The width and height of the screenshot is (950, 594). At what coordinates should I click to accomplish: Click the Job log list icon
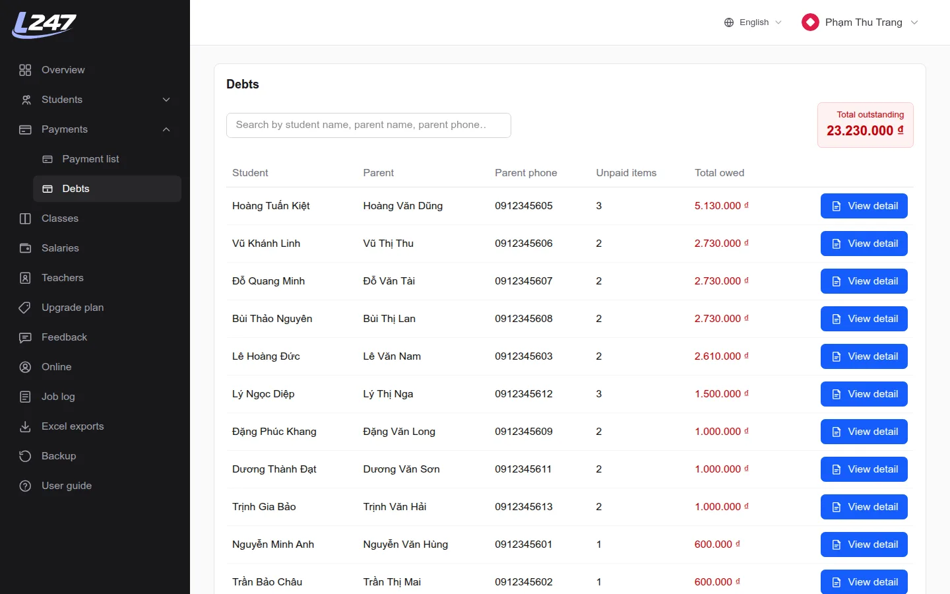[25, 397]
